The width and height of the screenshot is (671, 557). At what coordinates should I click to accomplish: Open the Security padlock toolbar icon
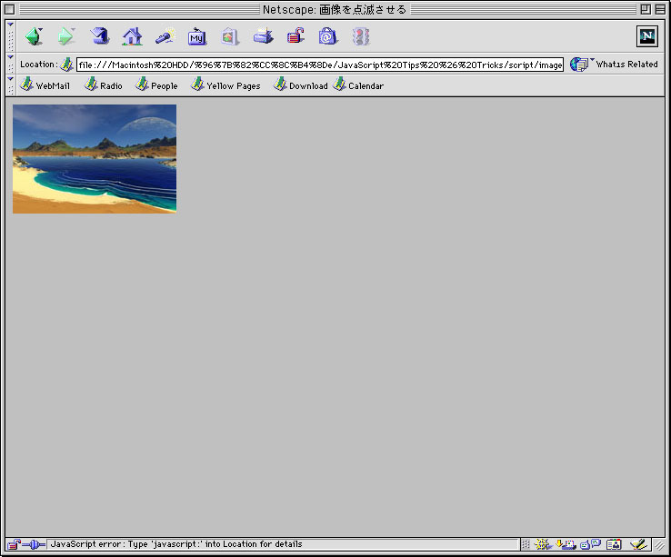pos(295,36)
